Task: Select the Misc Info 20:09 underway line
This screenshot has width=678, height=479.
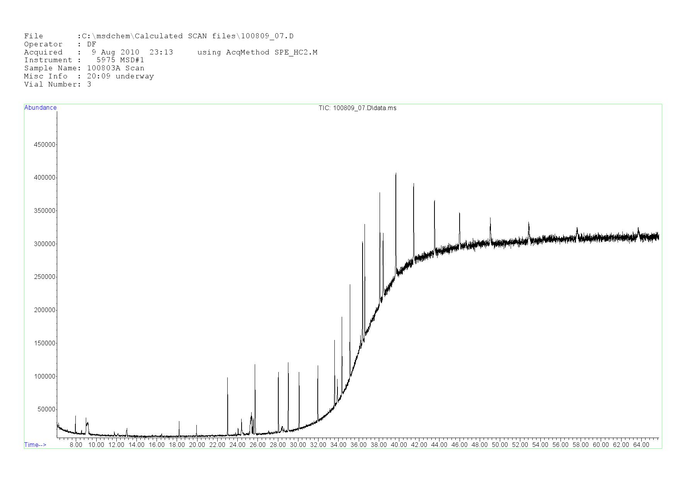Action: (89, 76)
